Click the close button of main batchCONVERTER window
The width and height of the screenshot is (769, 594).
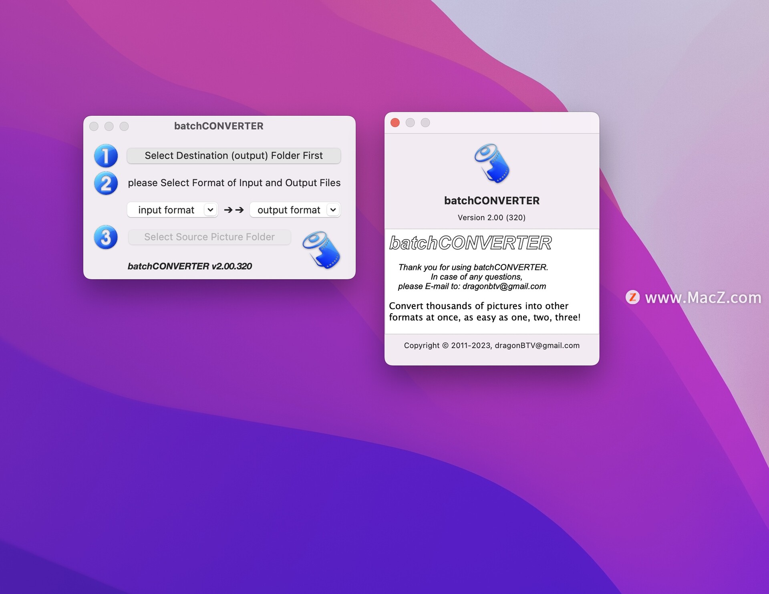click(94, 126)
